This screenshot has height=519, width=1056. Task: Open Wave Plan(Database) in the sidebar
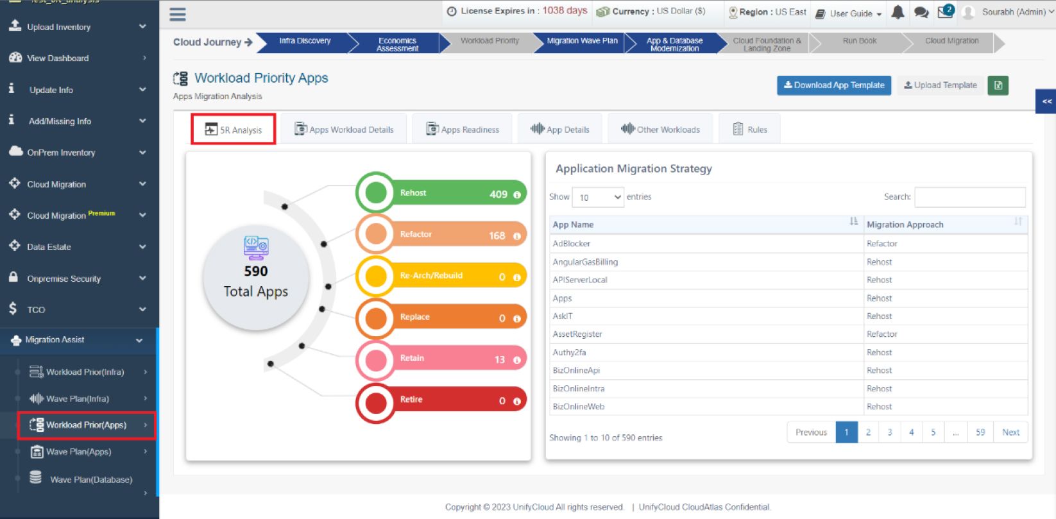(91, 480)
